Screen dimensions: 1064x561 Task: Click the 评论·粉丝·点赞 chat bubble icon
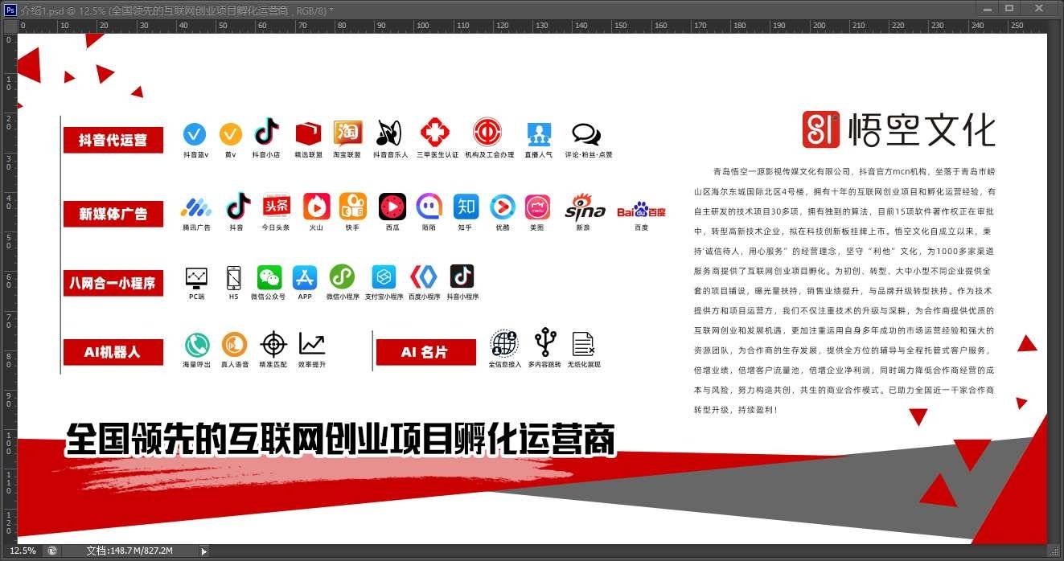pos(586,134)
